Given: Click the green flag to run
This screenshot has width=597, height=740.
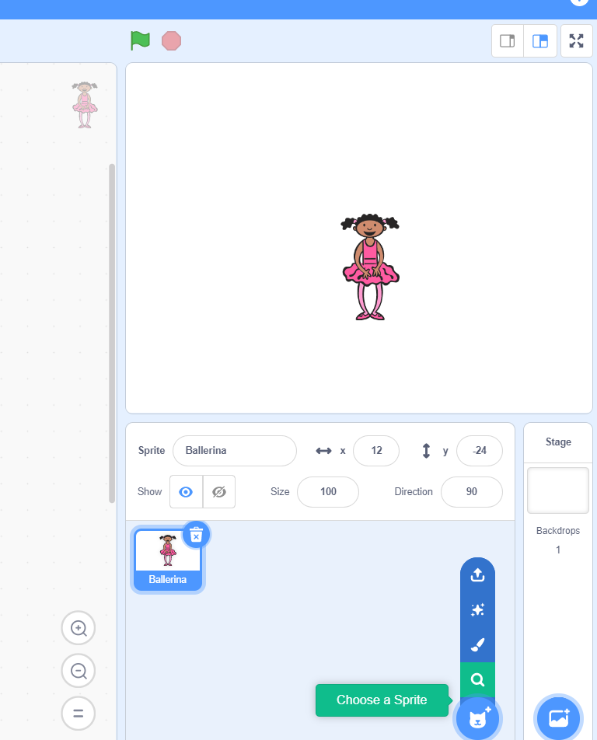Looking at the screenshot, I should [140, 40].
